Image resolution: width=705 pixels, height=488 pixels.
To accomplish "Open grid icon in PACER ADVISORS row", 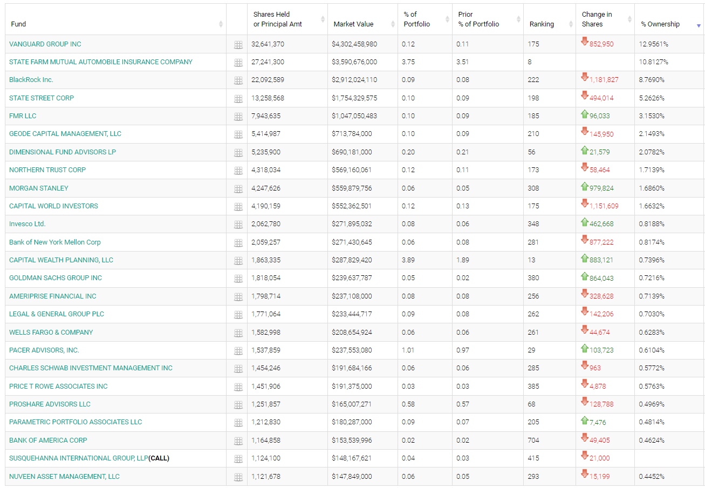I will click(238, 351).
